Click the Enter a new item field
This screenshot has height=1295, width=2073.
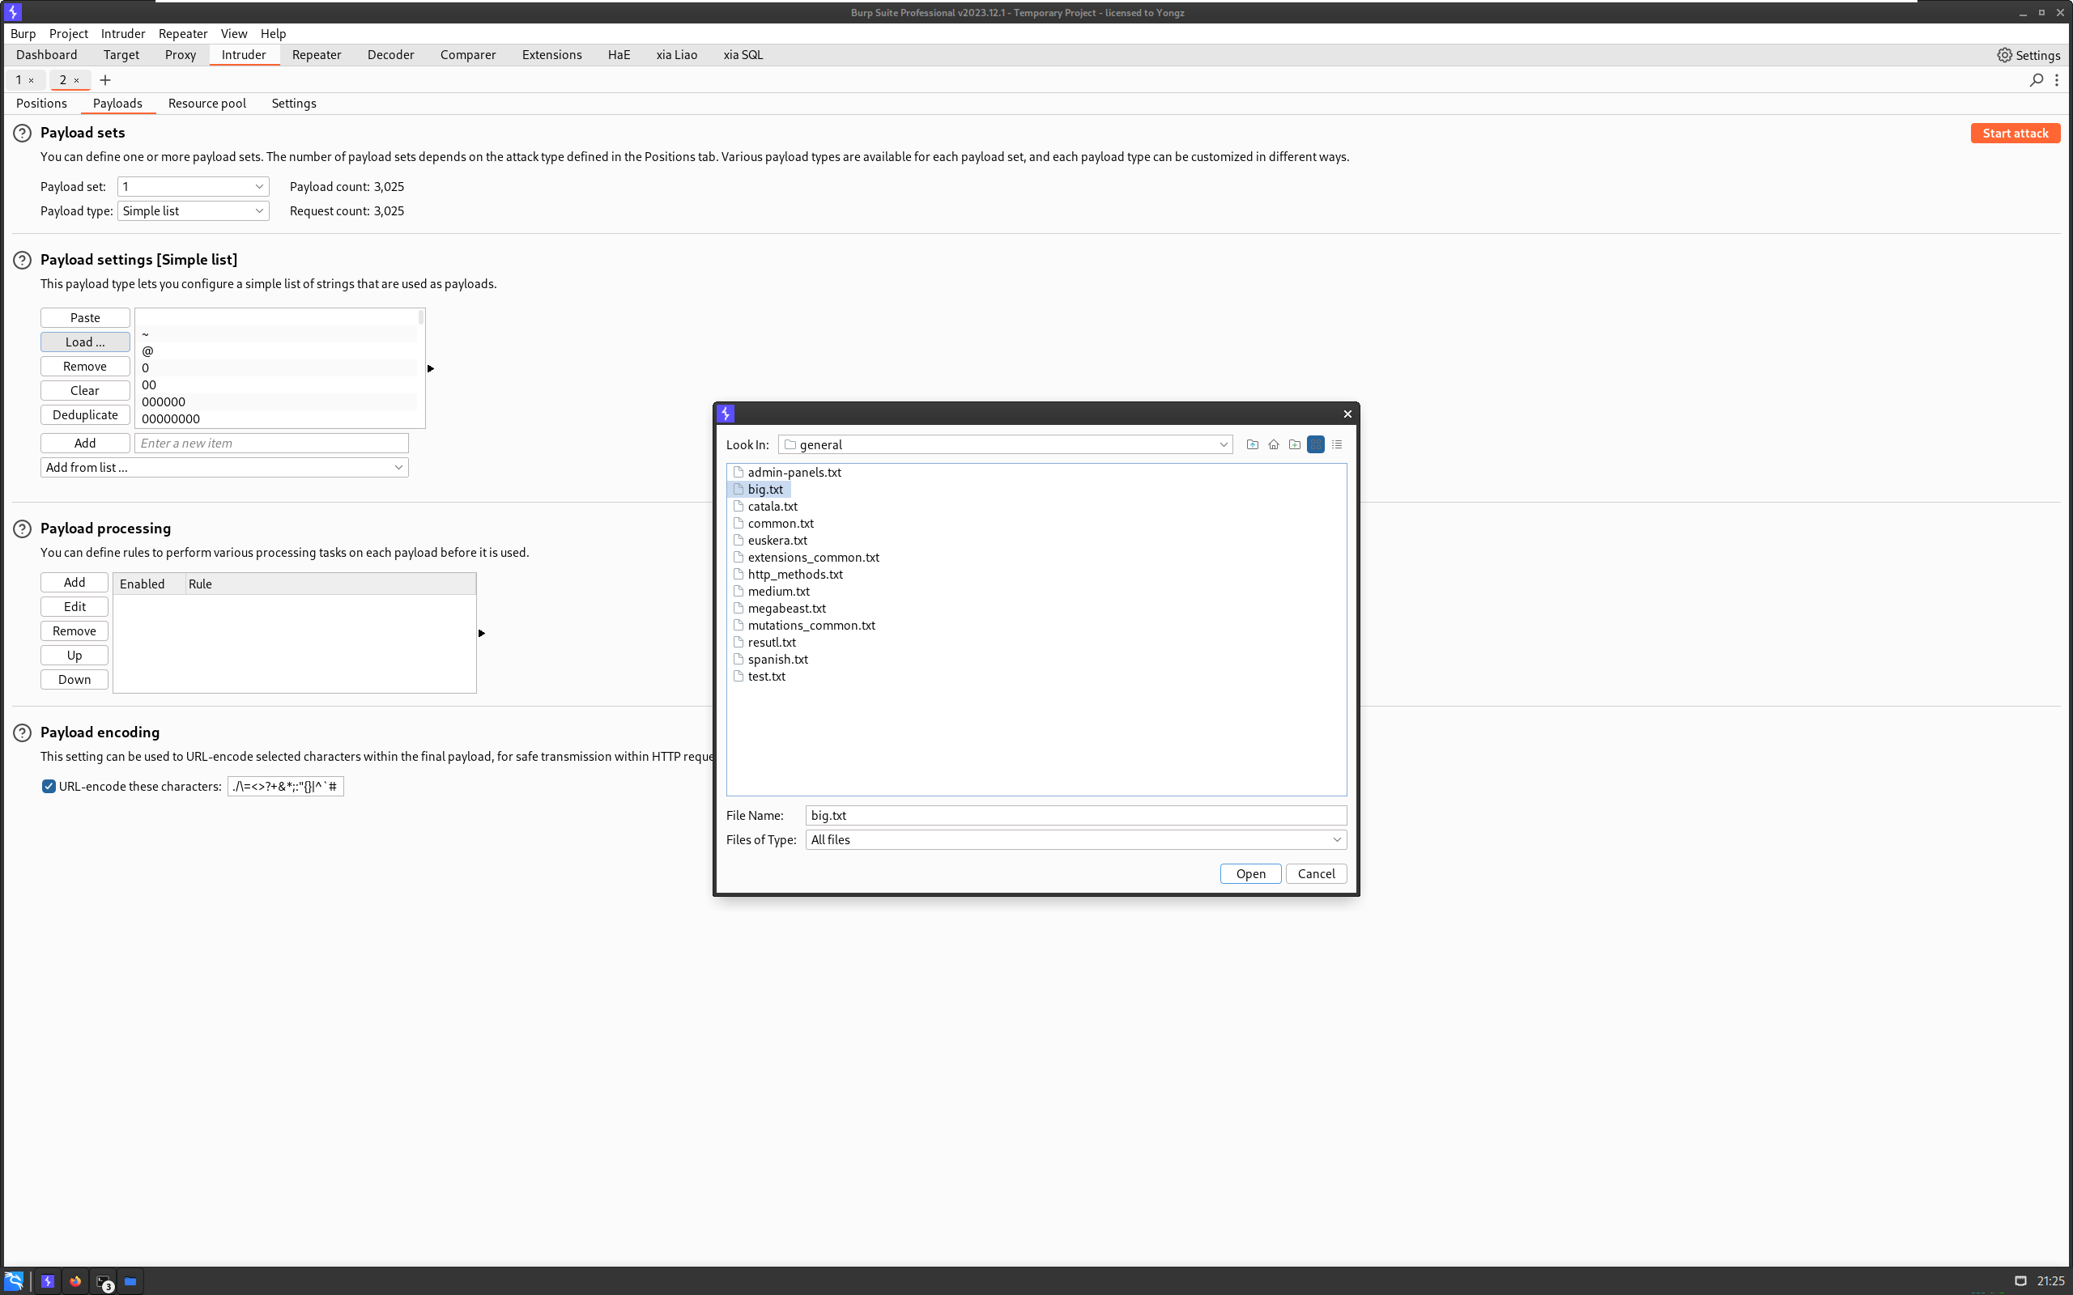tap(271, 443)
